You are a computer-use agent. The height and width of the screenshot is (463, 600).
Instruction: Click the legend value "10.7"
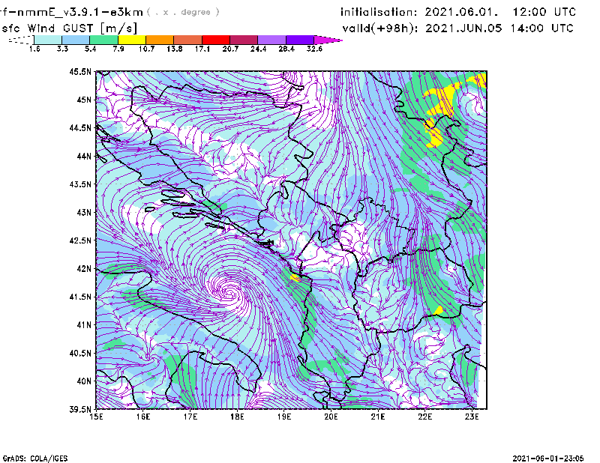click(146, 49)
